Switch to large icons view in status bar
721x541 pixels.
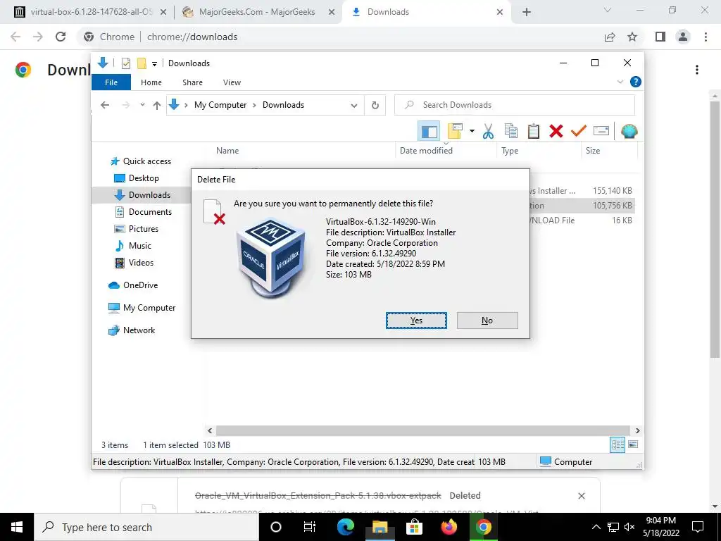(633, 444)
